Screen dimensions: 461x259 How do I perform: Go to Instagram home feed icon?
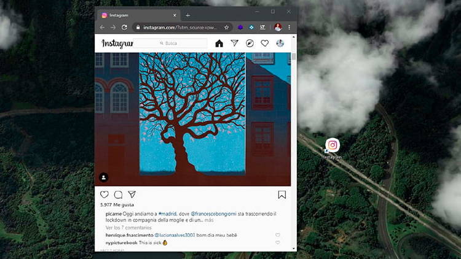coord(219,44)
